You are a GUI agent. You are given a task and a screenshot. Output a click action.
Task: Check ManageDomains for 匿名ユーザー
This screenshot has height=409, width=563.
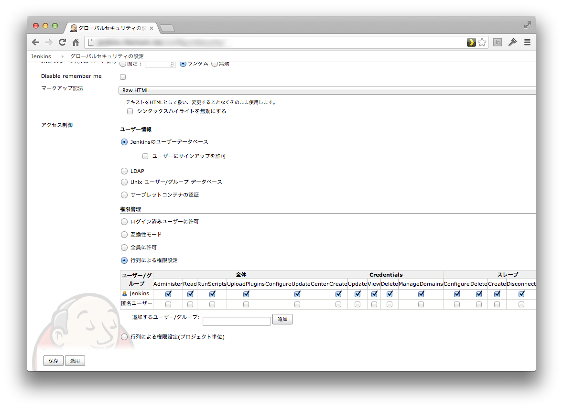[x=421, y=304]
